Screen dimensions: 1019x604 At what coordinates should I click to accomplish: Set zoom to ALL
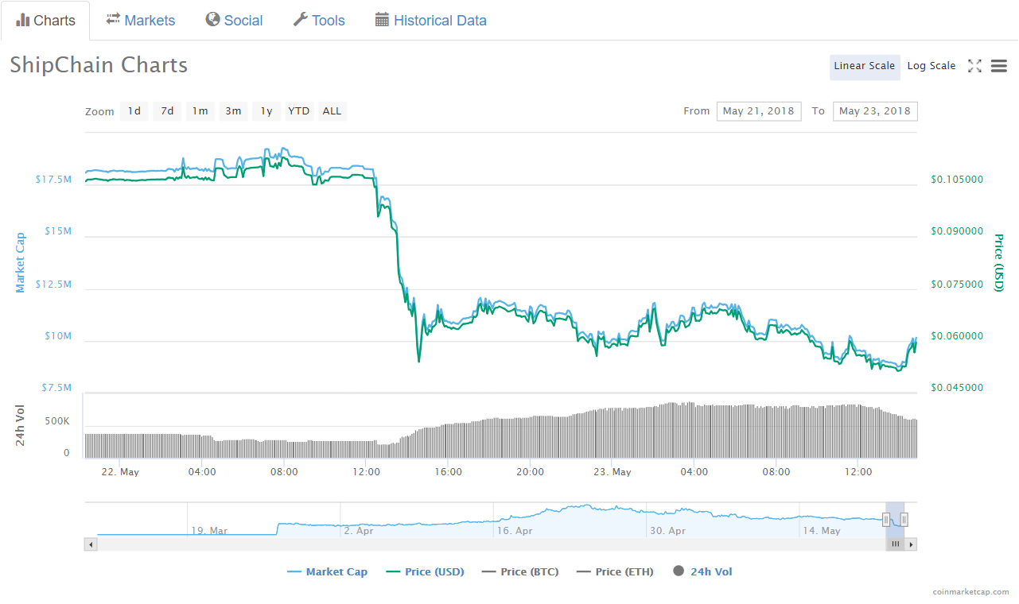click(x=333, y=111)
